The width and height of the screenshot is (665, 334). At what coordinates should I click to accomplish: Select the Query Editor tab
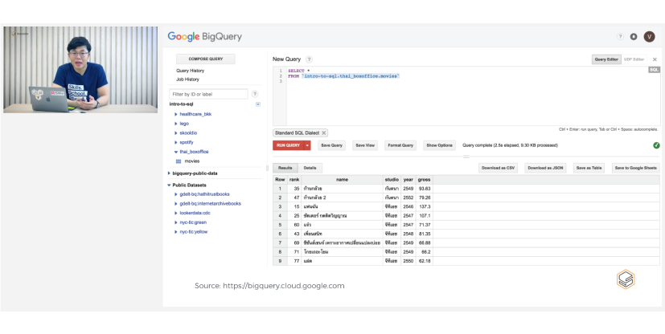click(606, 59)
